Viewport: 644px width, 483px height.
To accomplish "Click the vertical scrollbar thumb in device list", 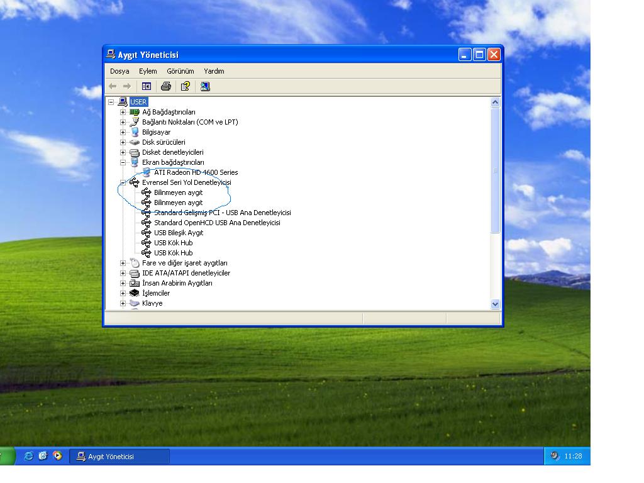I will 496,170.
